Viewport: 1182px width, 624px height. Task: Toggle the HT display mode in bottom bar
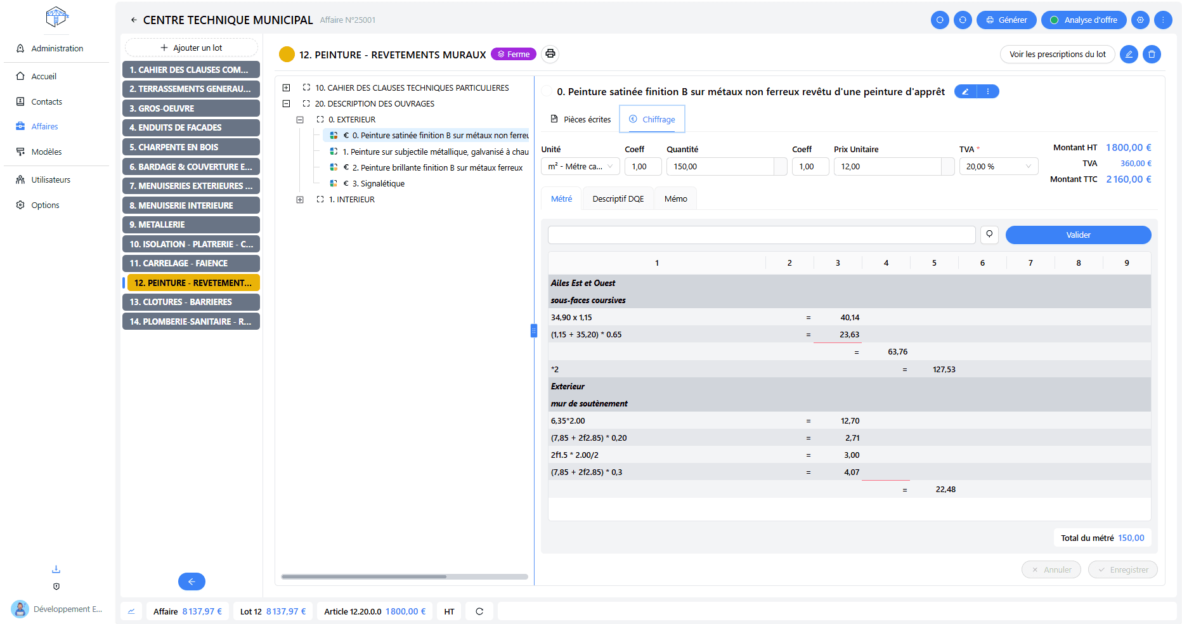coord(449,611)
